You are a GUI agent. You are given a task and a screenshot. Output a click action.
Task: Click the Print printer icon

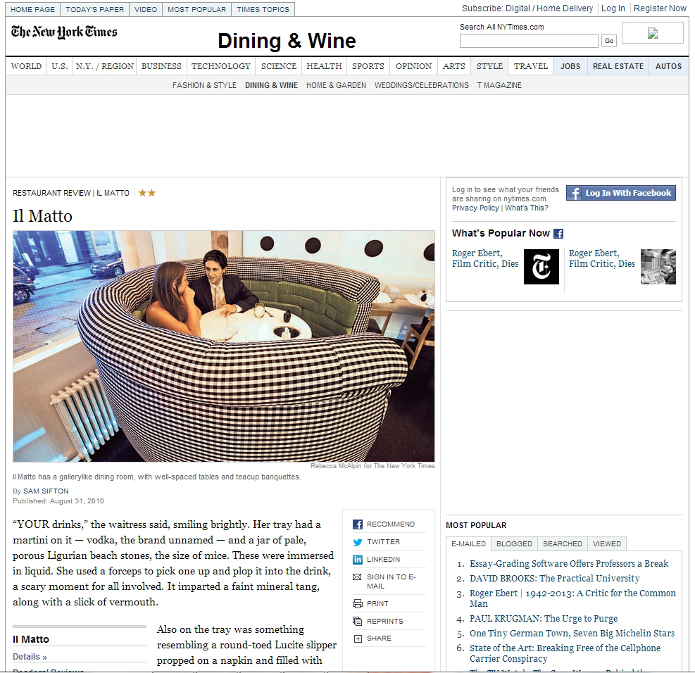pos(358,604)
